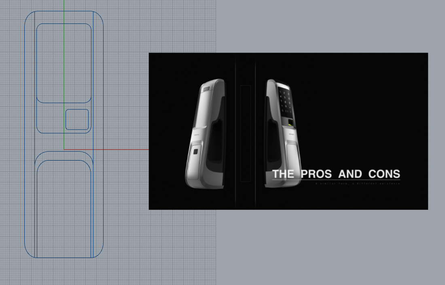Viewport: 445px width, 285px height.
Task: Click empty gray area below the reference image
Action: [x=324, y=247]
